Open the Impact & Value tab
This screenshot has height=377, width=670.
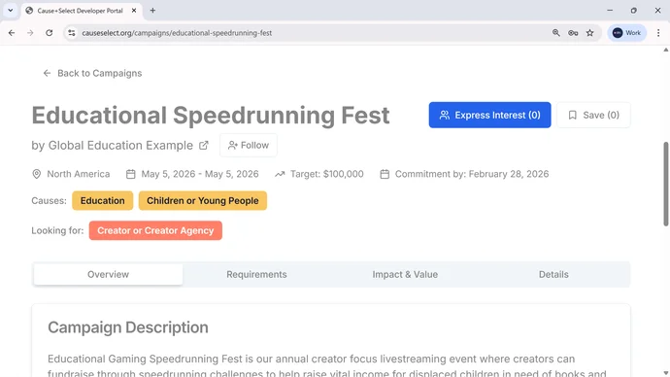[x=405, y=274]
